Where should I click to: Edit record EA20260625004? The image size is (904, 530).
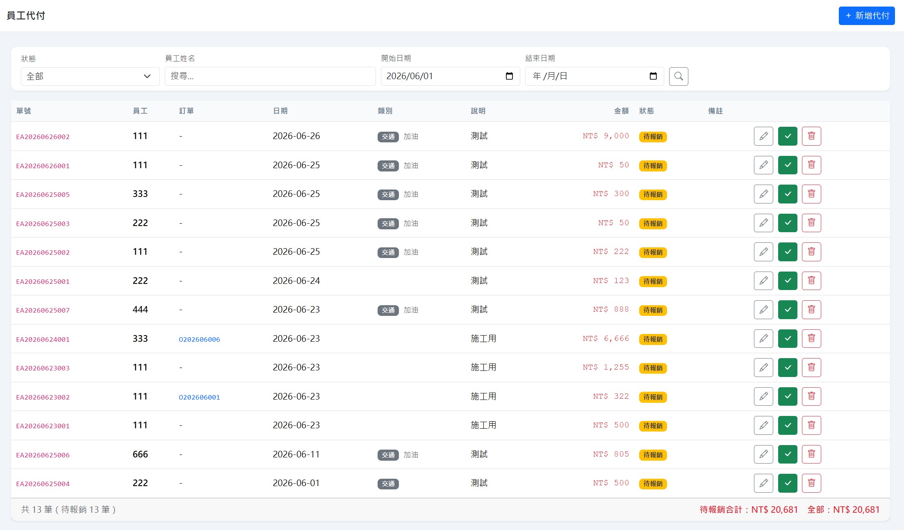tap(763, 483)
